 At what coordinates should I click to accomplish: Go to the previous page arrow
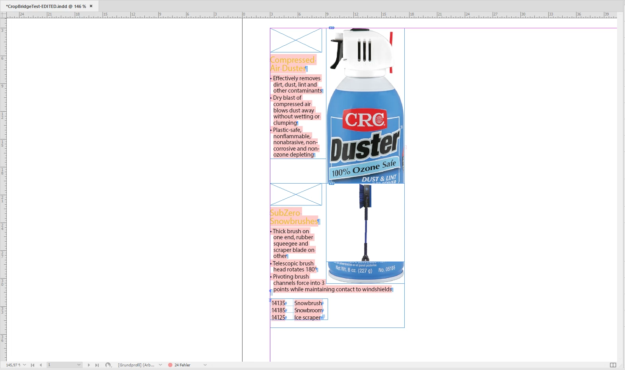click(x=41, y=365)
